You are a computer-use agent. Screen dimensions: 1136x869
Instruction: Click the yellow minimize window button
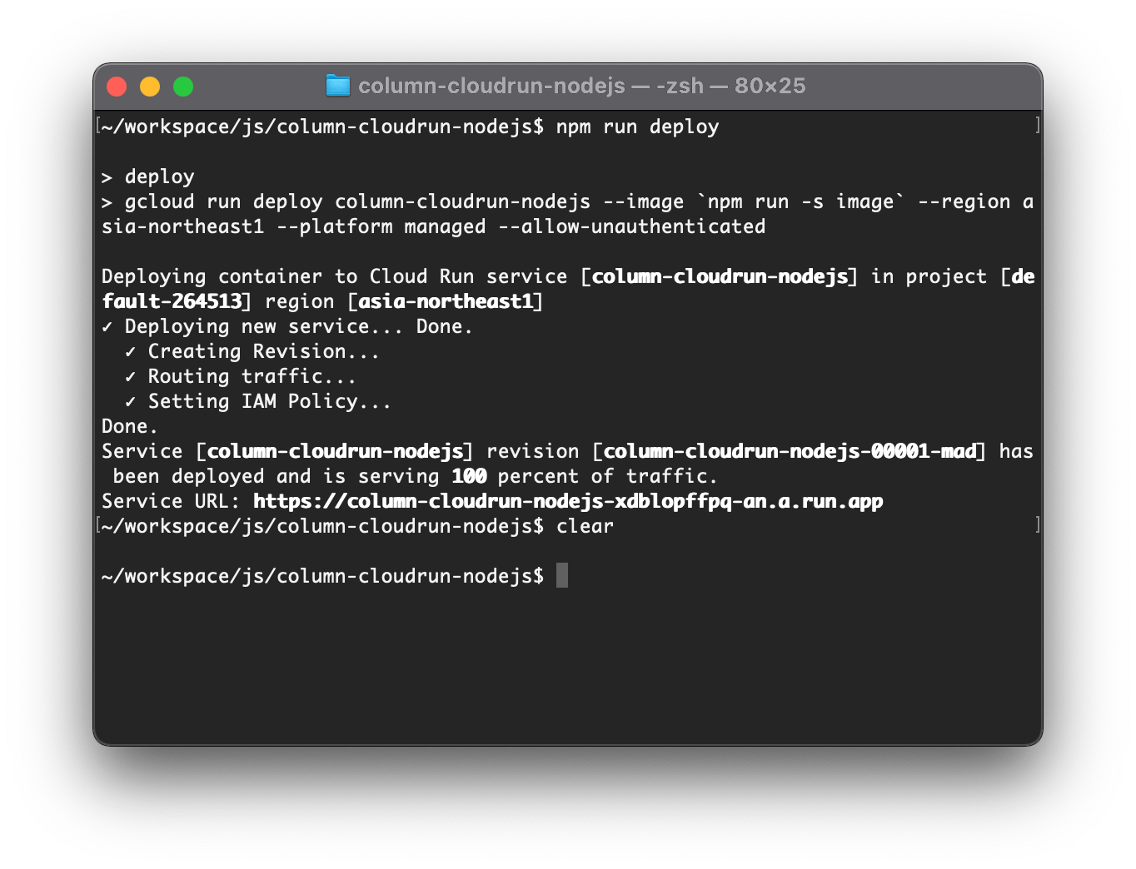point(150,87)
